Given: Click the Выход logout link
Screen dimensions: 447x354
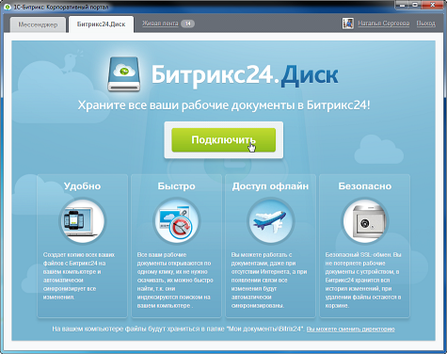Looking at the screenshot, I should point(425,24).
